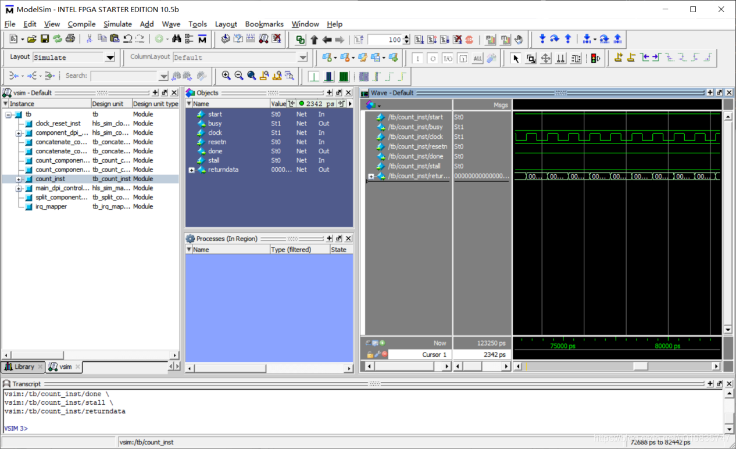
Task: Click the Type (filtered) column header
Action: click(x=299, y=250)
